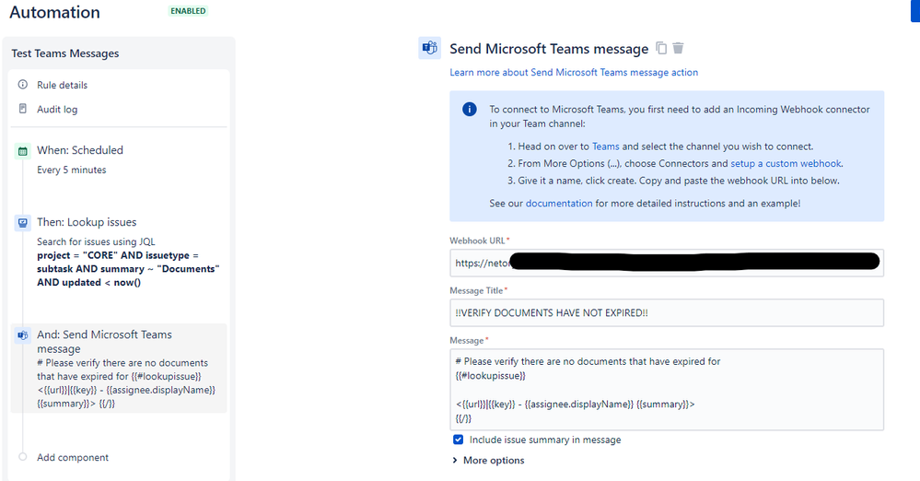This screenshot has width=920, height=481.
Task: Click the Teams icon in rule sidebar
Action: [22, 335]
